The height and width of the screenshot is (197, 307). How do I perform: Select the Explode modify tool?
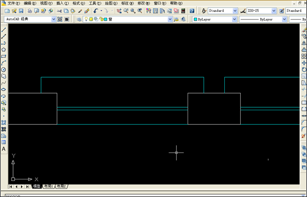(x=304, y=136)
